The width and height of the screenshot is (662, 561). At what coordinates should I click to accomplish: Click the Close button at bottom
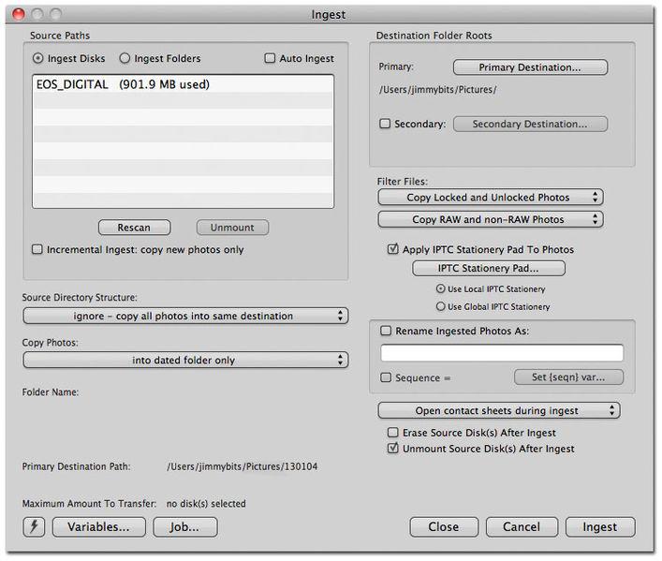tap(444, 526)
